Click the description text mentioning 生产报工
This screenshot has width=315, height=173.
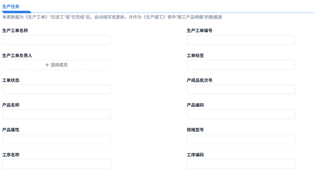112,18
